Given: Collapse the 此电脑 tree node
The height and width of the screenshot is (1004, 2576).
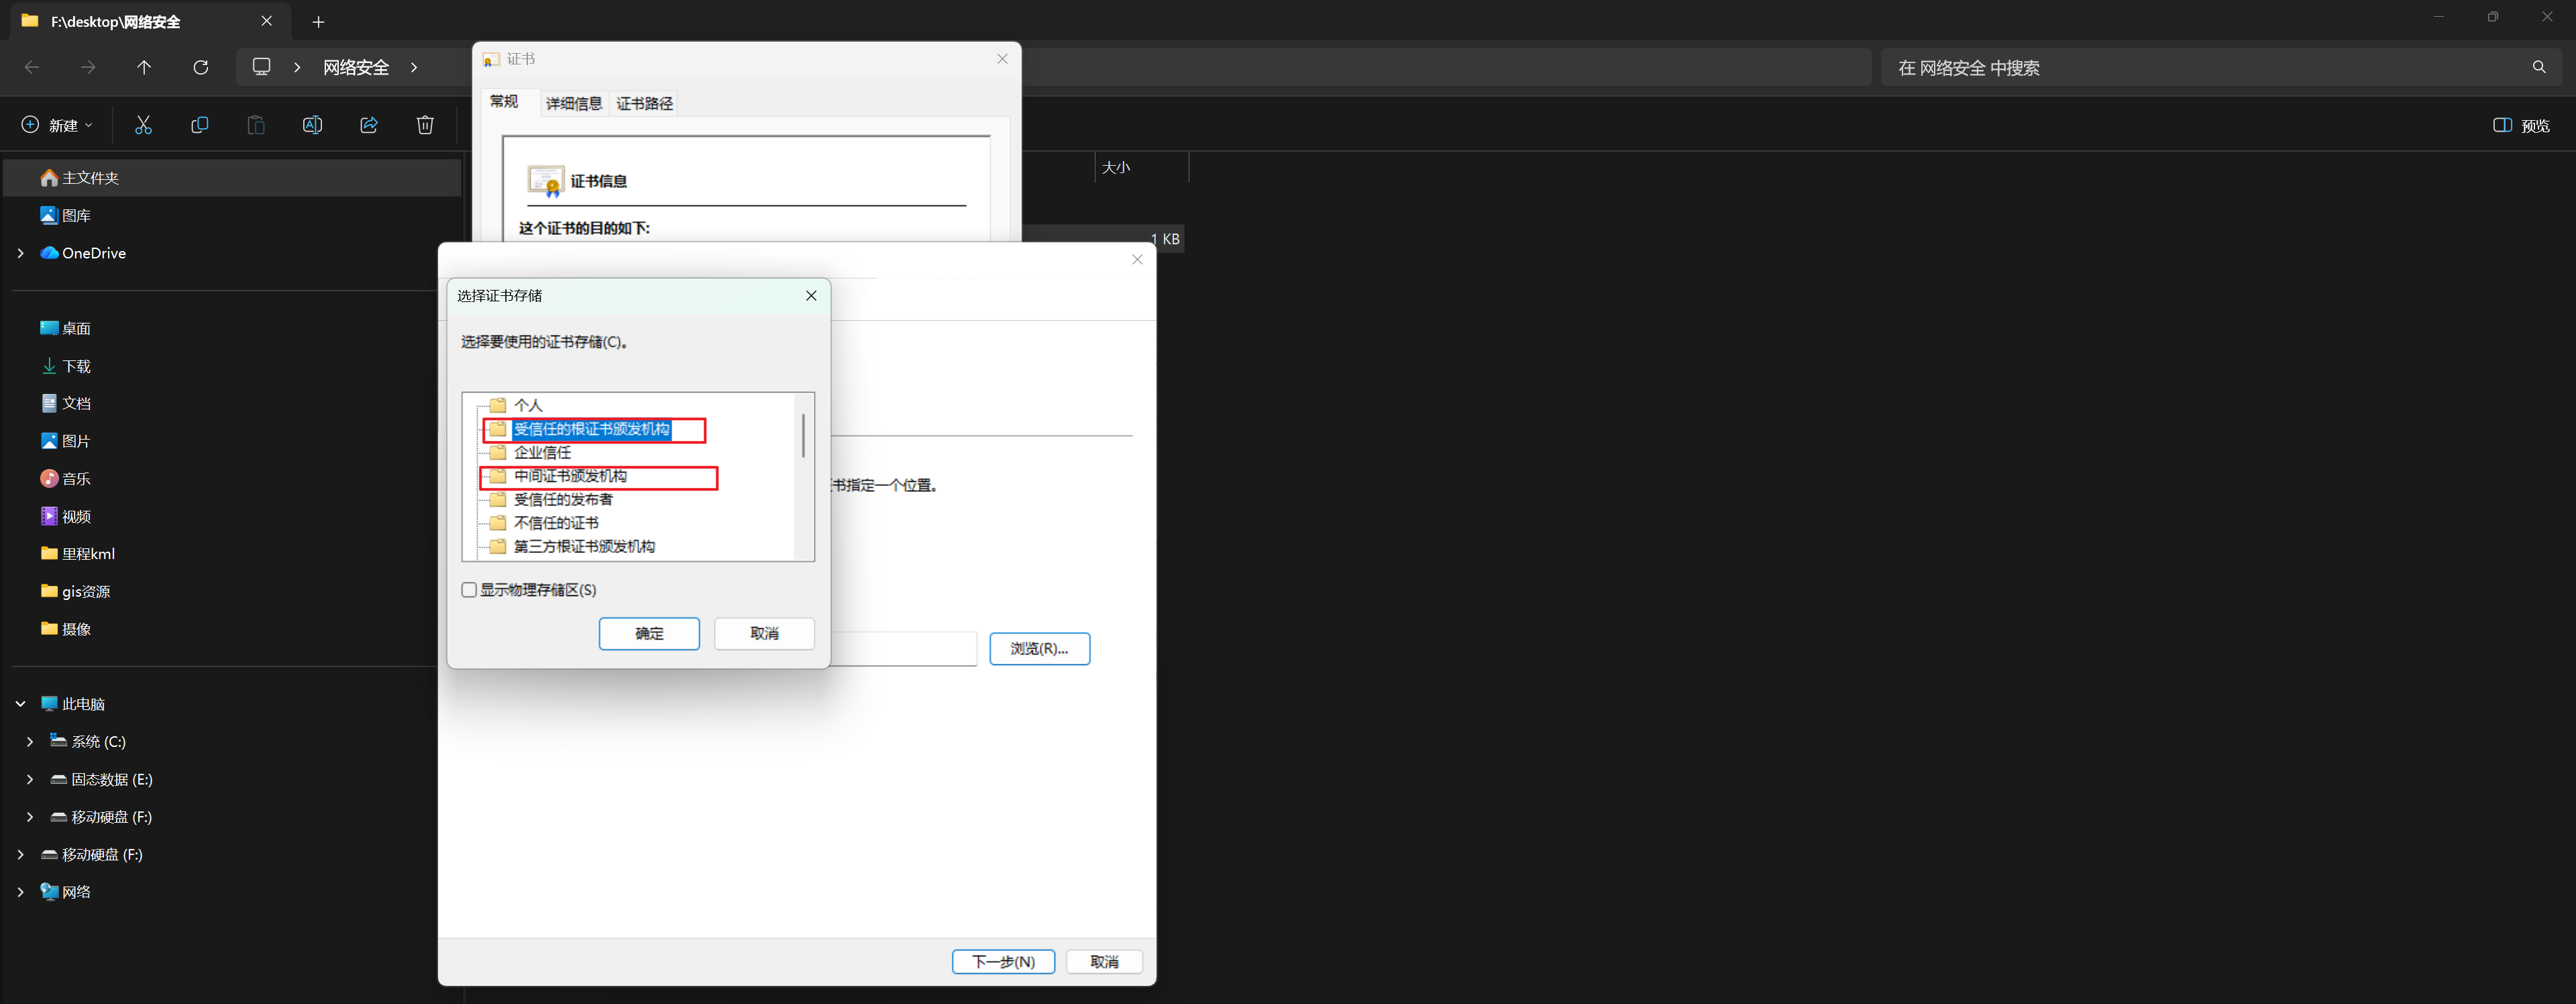Looking at the screenshot, I should [21, 704].
